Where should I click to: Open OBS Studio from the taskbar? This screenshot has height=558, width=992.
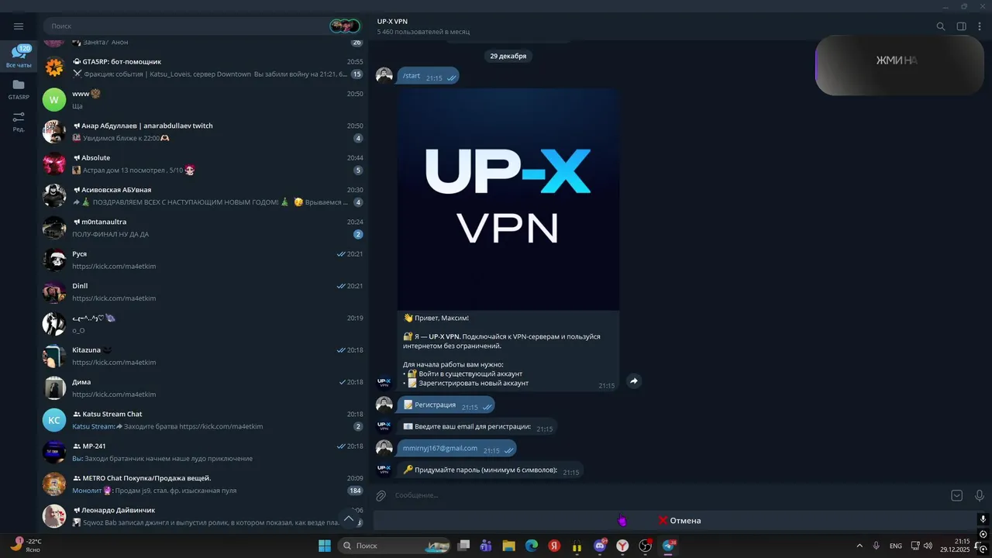pos(645,546)
